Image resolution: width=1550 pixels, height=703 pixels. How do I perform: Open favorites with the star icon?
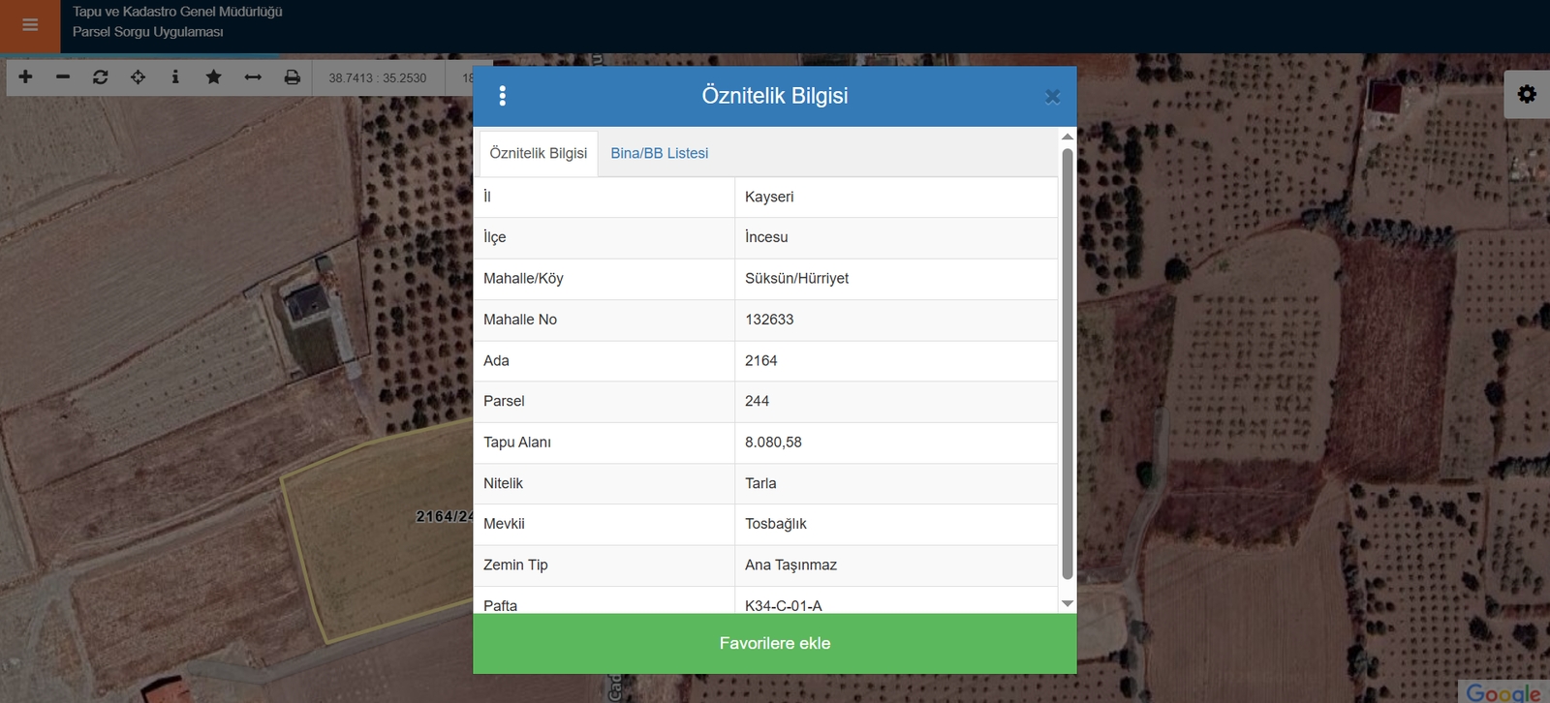(213, 76)
